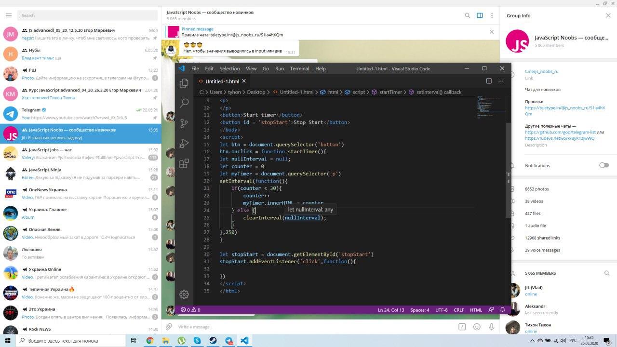
Task: Open Steam from the taskbar
Action: 213,340
